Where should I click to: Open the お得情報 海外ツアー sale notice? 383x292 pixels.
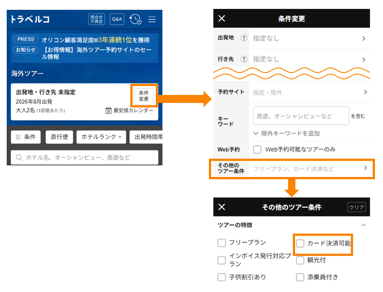click(97, 53)
